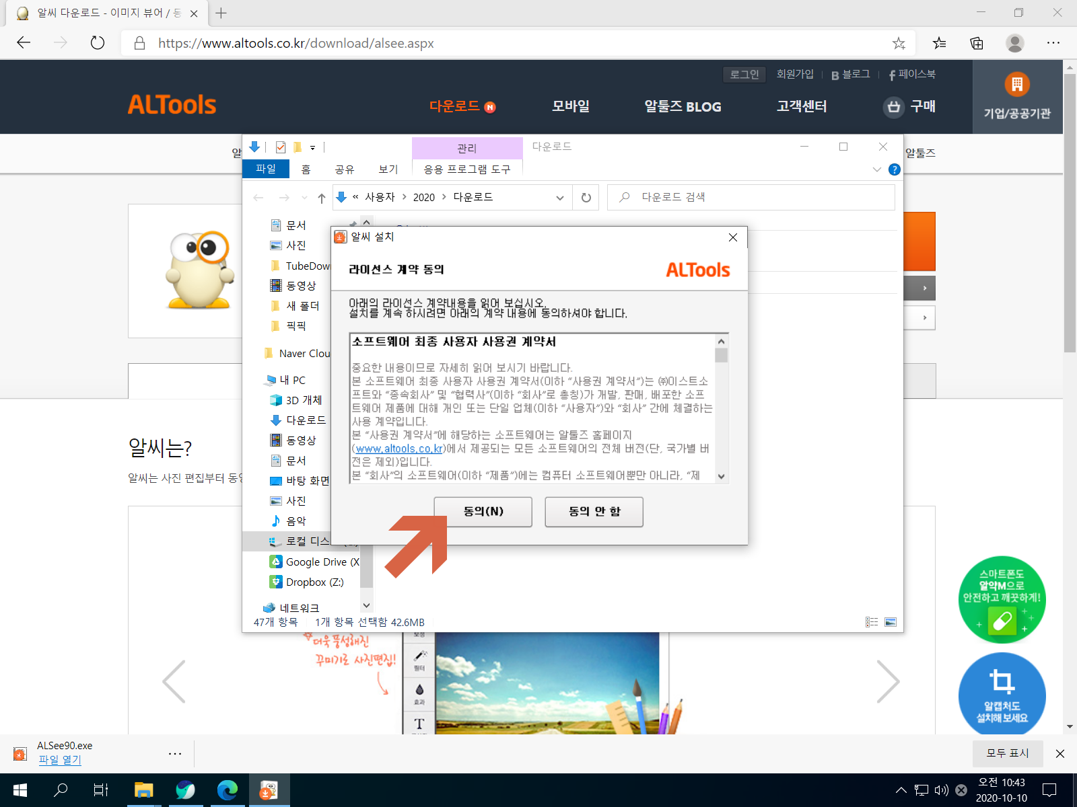The width and height of the screenshot is (1077, 807).
Task: Click the 동의(N) agree button
Action: (483, 512)
